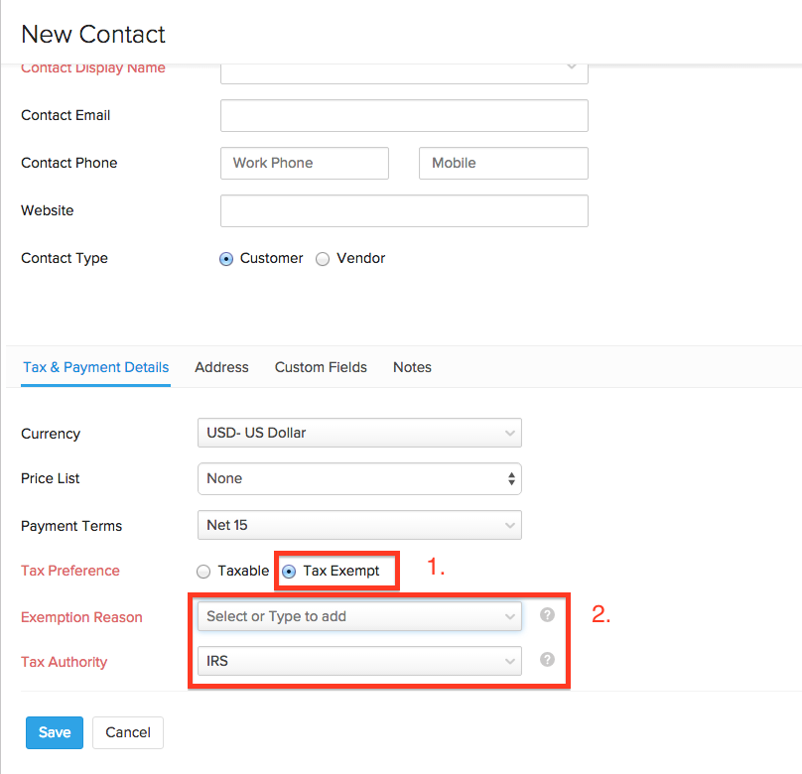Save the new contact
Viewport: 802px width, 774px height.
pyautogui.click(x=54, y=732)
